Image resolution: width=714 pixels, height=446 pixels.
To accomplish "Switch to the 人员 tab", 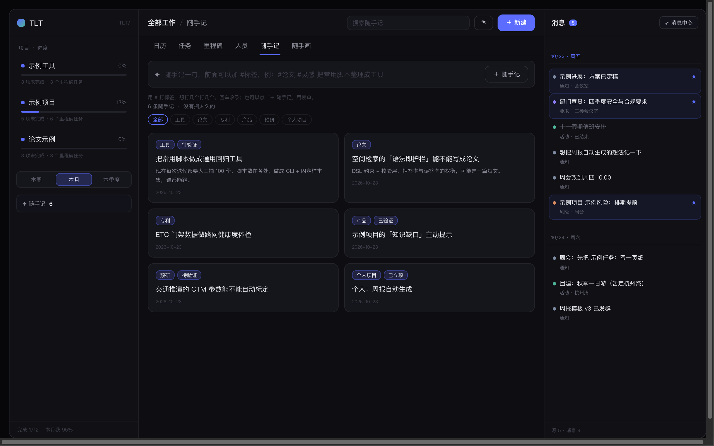I will point(241,46).
